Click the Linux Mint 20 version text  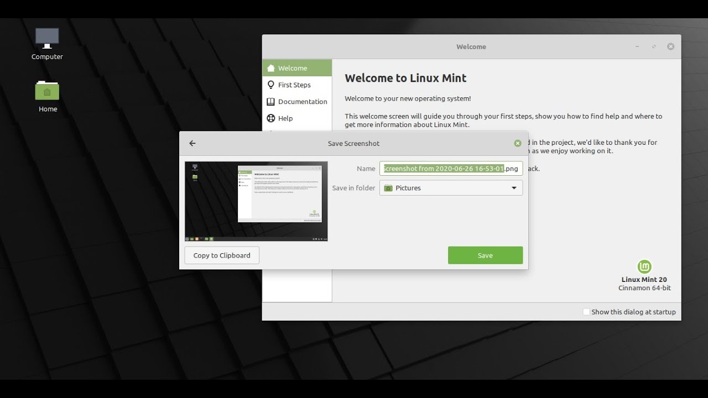(644, 280)
